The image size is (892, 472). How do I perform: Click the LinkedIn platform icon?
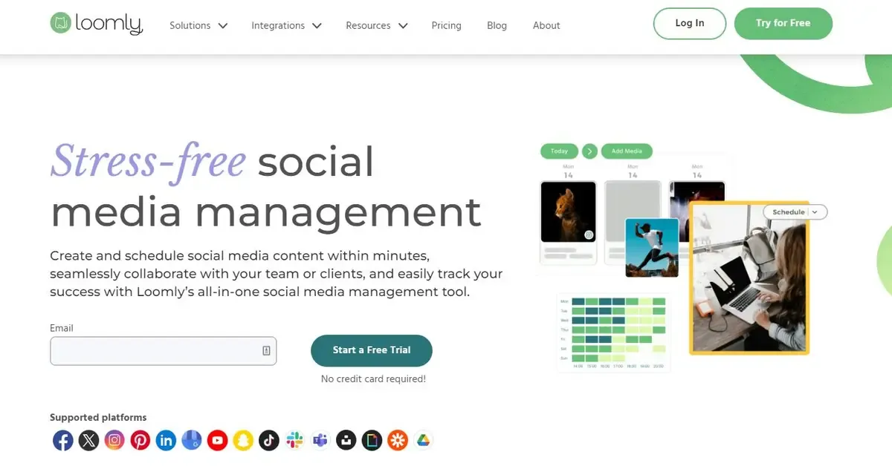(x=166, y=441)
